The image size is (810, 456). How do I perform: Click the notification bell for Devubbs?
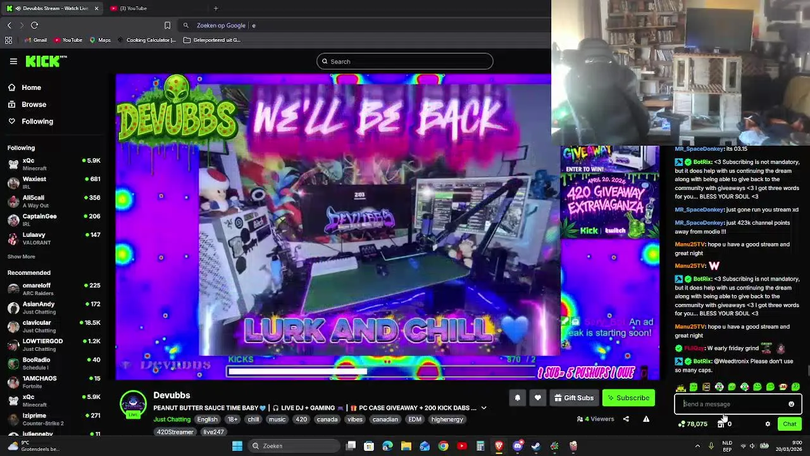(x=517, y=398)
